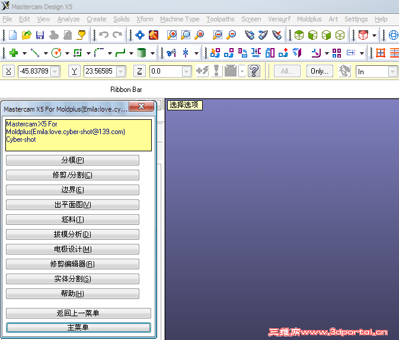Save file with the floppy disk icon
Viewport: 399px width, 340px height.
pyautogui.click(x=40, y=35)
